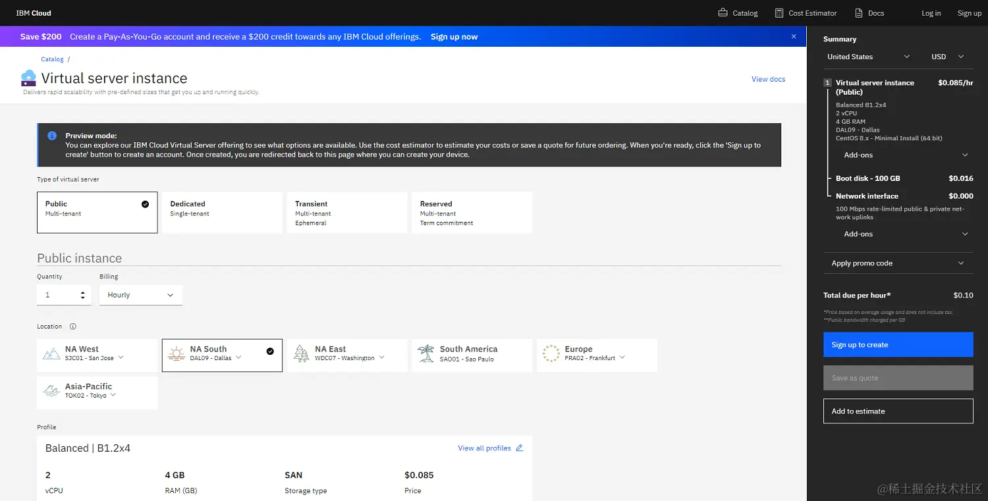
Task: Open the View docs link
Action: pyautogui.click(x=768, y=78)
